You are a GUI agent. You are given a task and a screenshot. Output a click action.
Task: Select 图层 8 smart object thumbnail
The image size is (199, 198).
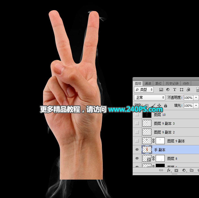coord(147,158)
